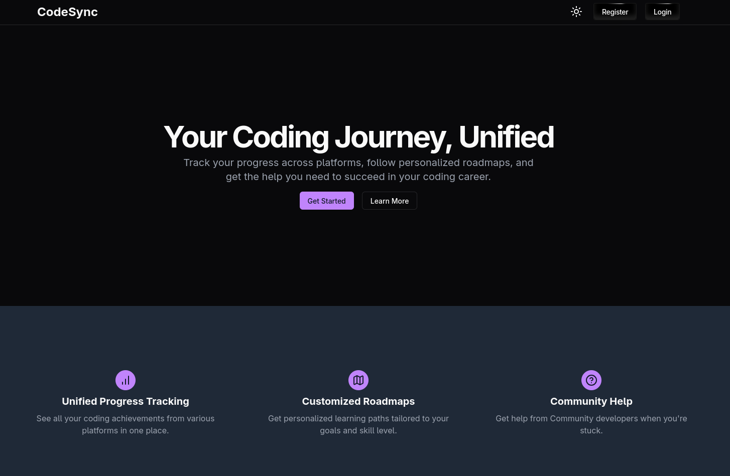Select the Customized Roadmaps heading

(358, 401)
